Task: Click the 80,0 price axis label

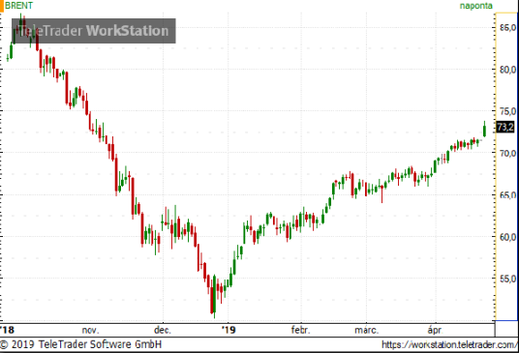Action: coord(507,70)
